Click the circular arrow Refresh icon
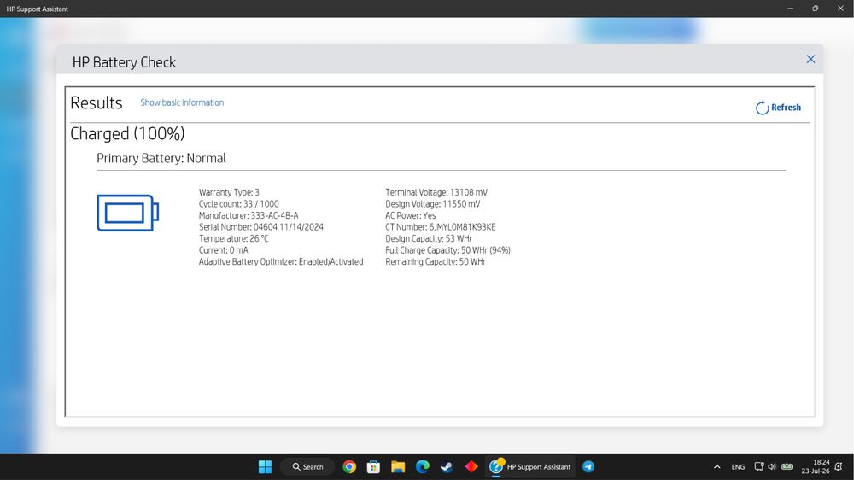Screen dimensions: 854x480 click(762, 108)
